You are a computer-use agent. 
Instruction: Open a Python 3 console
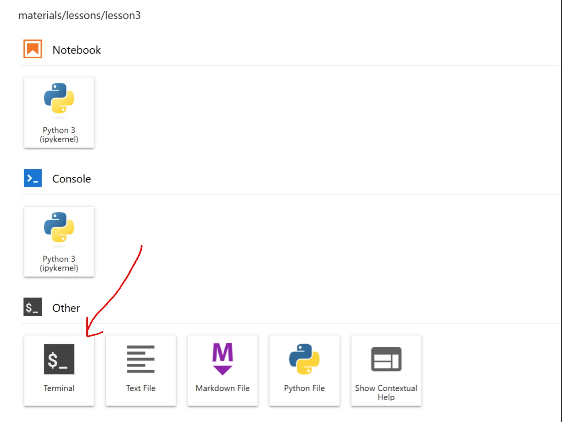[x=59, y=242]
